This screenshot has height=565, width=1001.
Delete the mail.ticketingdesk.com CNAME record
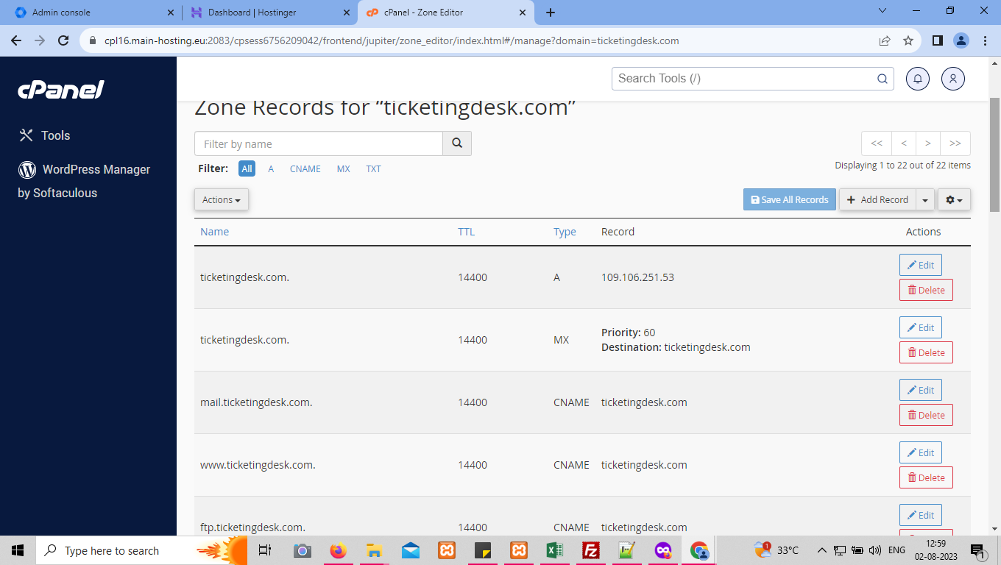click(927, 415)
